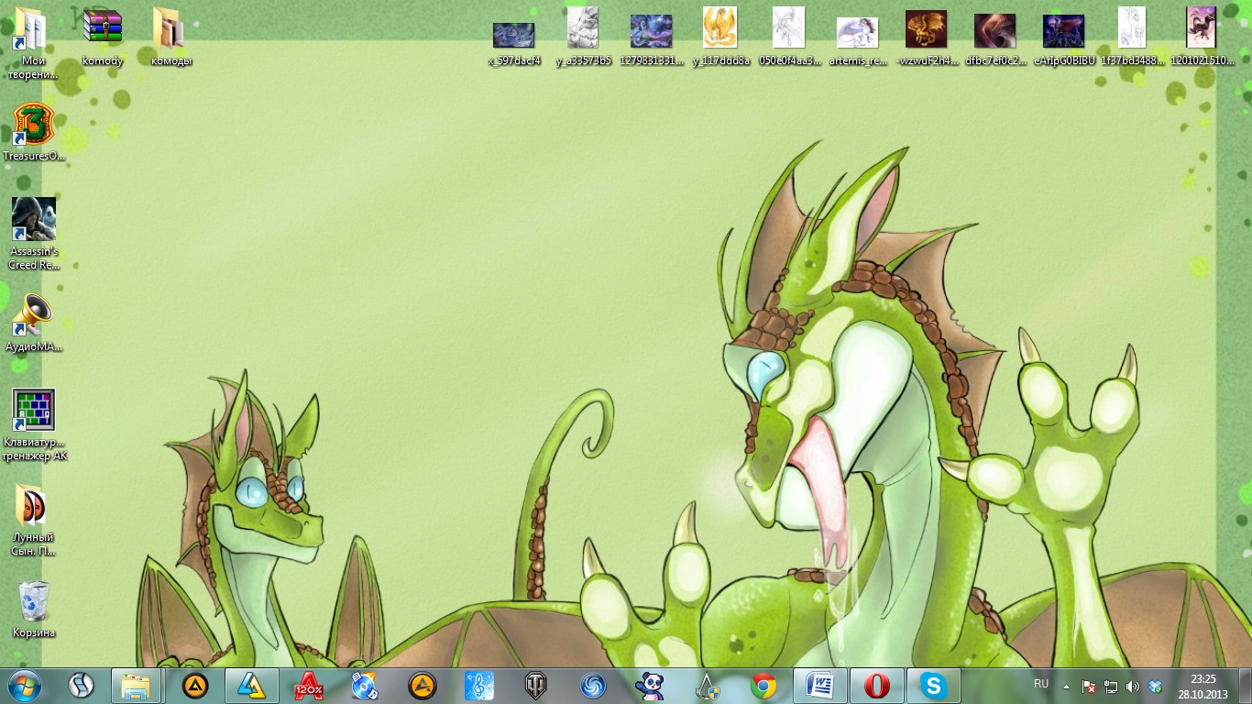This screenshot has height=704, width=1252.
Task: Select the 1201021510... image file
Action: (x=1201, y=38)
